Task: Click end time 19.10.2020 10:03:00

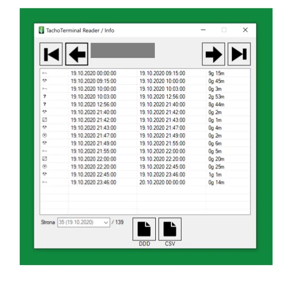Action: [x=162, y=89]
